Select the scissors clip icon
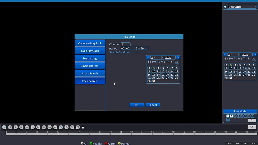Viewport: 258px width, 145px height. pyautogui.click(x=72, y=127)
